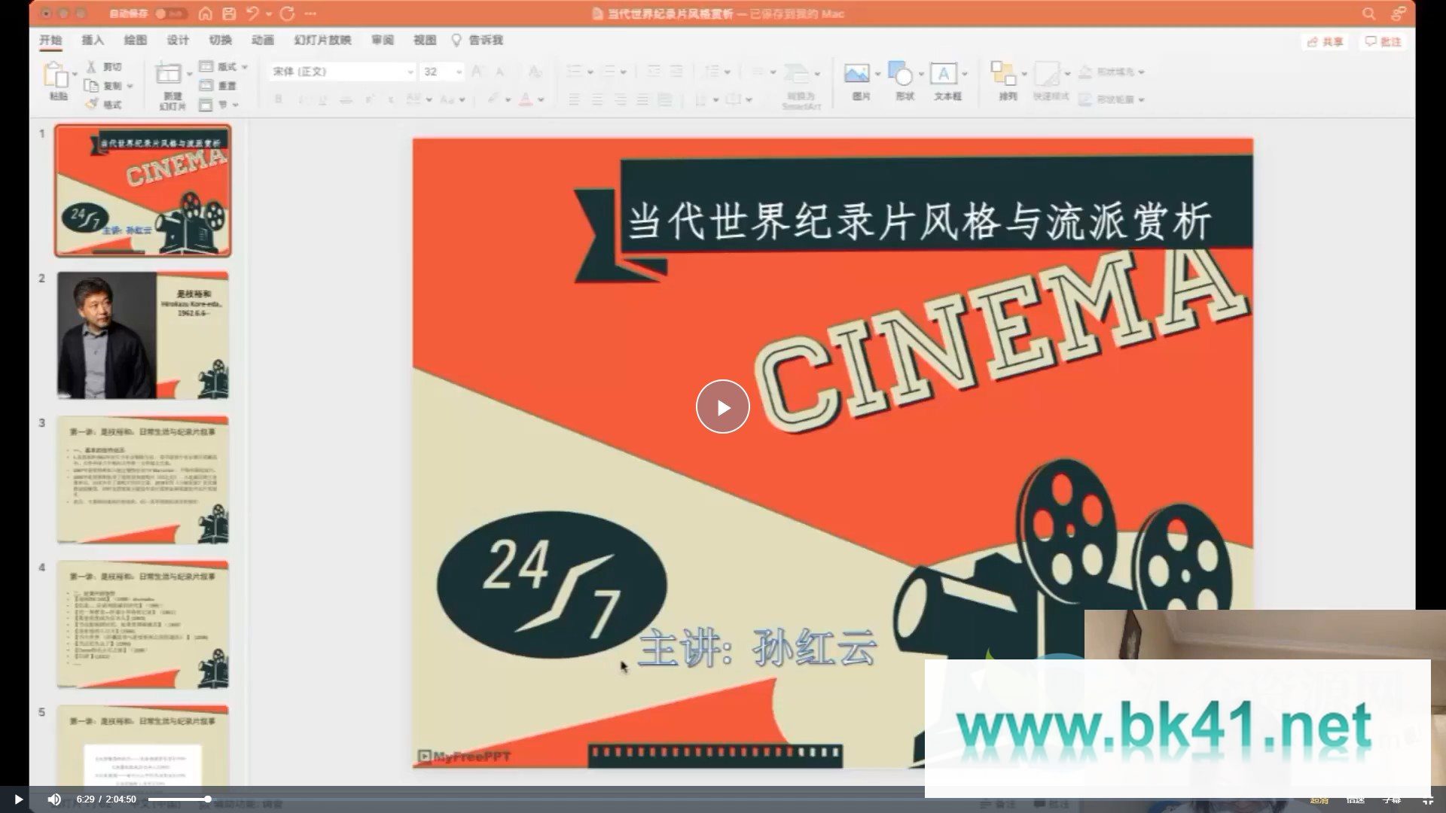Open the 幻灯片放映 ribbon tab
This screenshot has width=1446, height=813.
point(323,40)
